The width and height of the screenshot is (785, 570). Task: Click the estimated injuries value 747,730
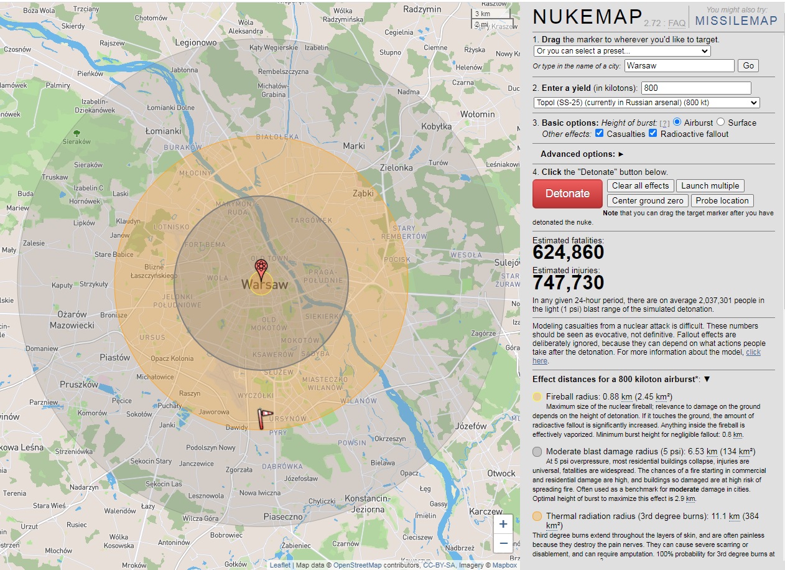point(569,283)
